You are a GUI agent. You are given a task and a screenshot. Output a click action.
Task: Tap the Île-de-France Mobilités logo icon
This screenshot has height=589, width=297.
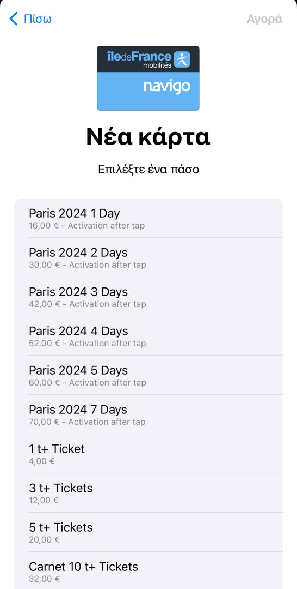pos(182,59)
